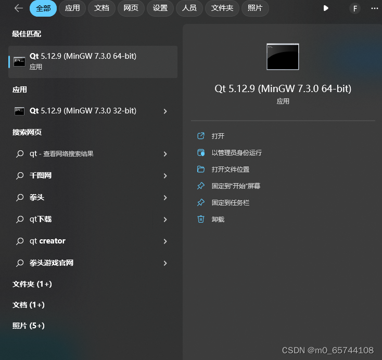Choose 固定到任务栏
Image resolution: width=382 pixels, height=360 pixels.
231,203
